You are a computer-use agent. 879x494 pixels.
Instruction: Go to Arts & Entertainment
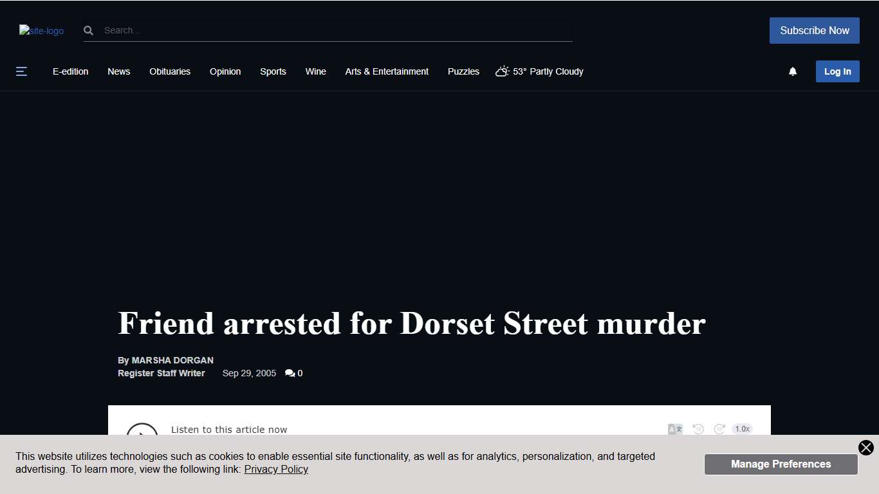387,71
